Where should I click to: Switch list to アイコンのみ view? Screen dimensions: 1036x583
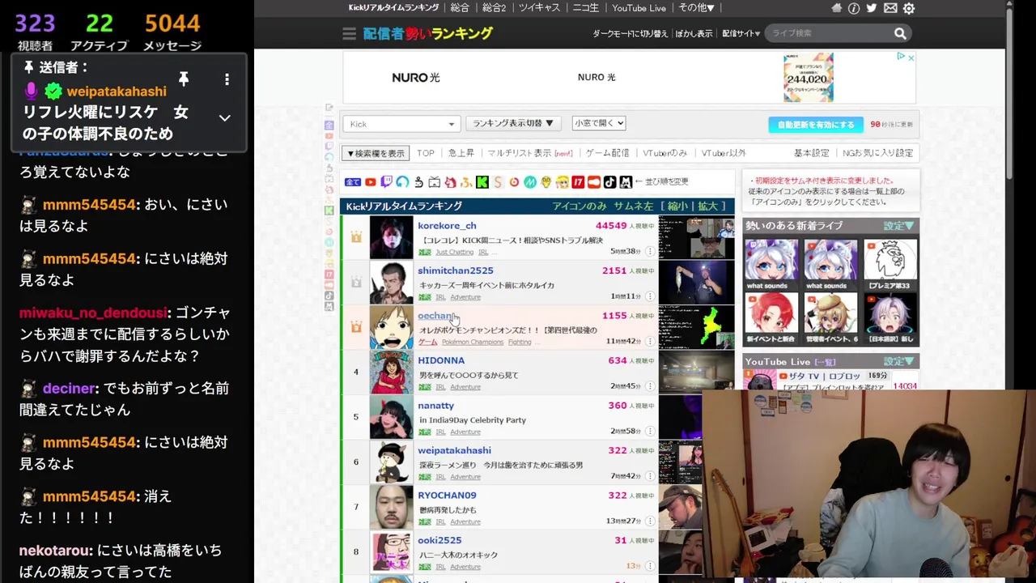point(580,206)
